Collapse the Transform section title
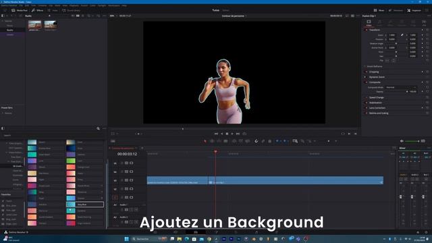This screenshot has width=432, height=243. point(375,30)
